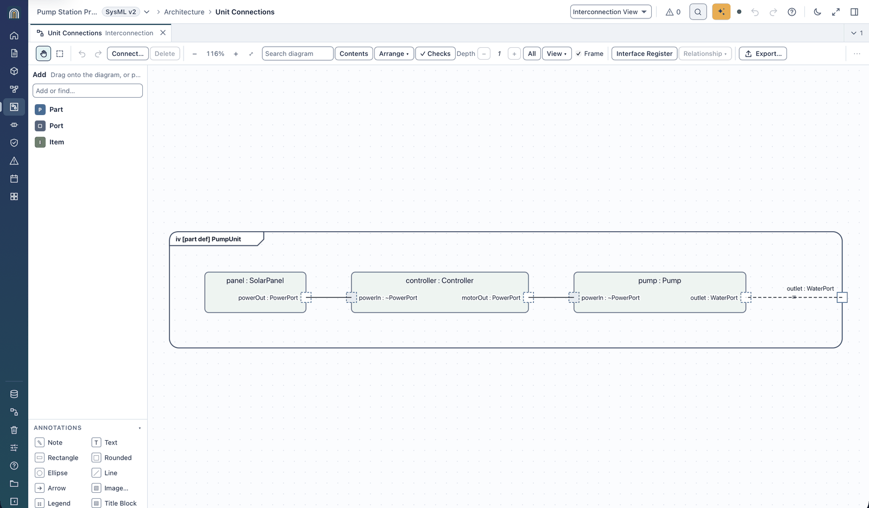Toggle the Checks option
This screenshot has width=869, height=508.
tap(435, 54)
